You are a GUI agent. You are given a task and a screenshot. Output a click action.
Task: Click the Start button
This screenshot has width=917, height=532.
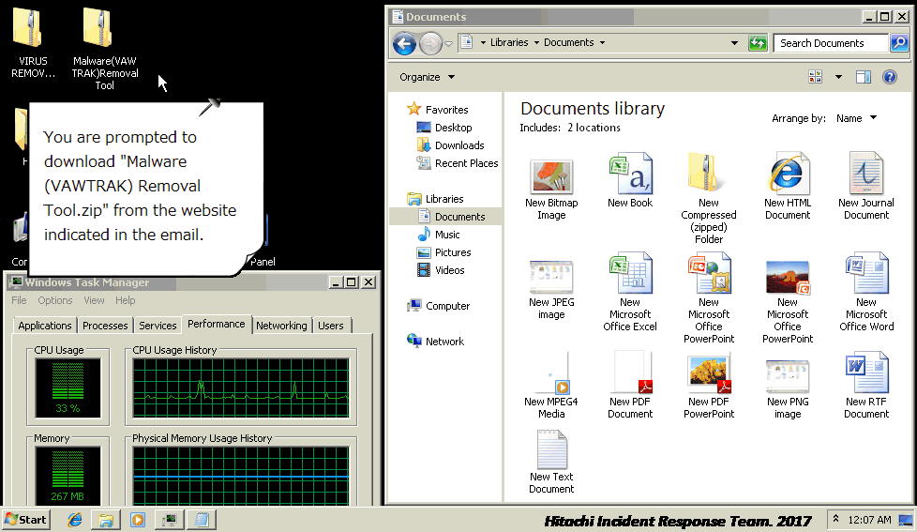tap(26, 520)
